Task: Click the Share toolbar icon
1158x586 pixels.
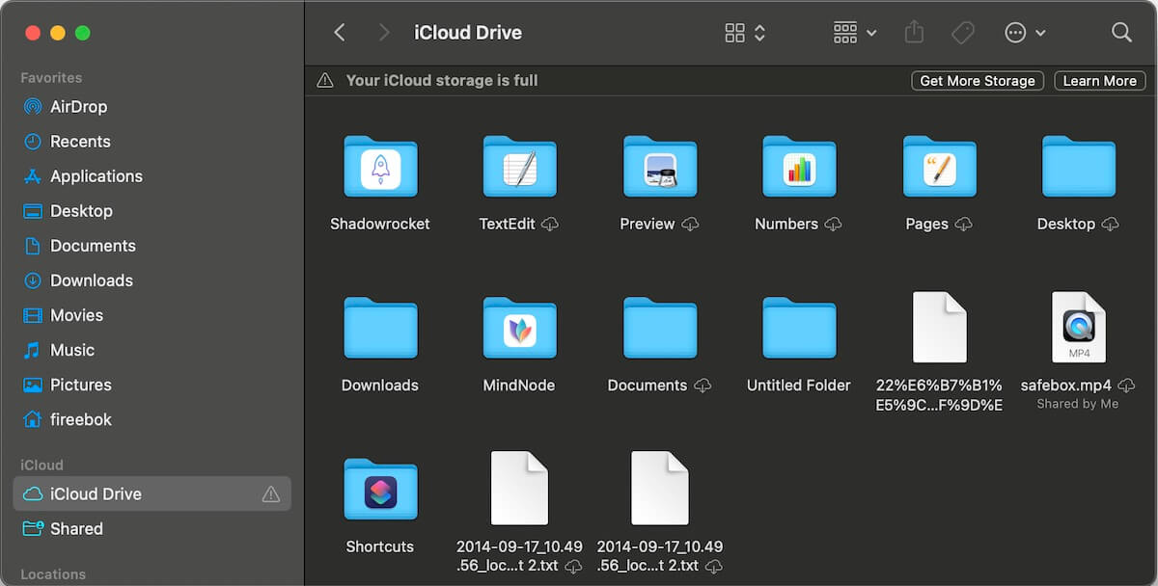Action: [x=914, y=33]
